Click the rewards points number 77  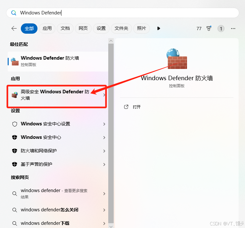199,29
